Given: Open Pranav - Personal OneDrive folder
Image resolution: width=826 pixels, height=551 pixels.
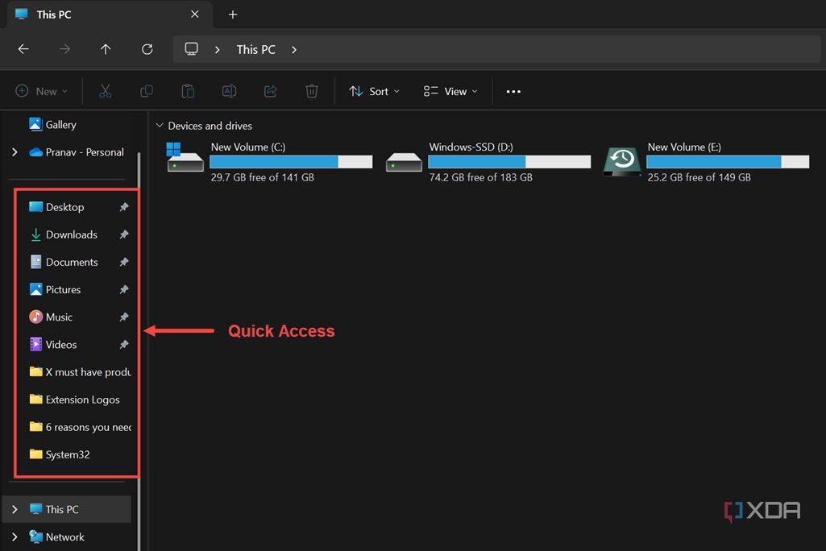Looking at the screenshot, I should pyautogui.click(x=77, y=151).
